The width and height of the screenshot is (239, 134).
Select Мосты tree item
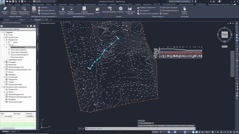[x=11, y=72]
